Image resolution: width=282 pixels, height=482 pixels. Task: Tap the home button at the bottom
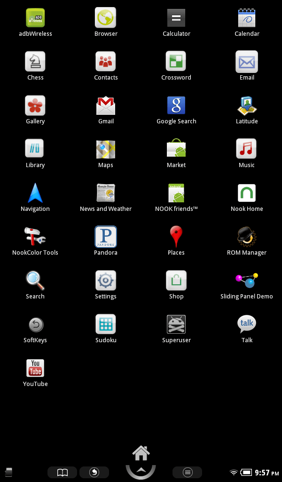pos(141,453)
